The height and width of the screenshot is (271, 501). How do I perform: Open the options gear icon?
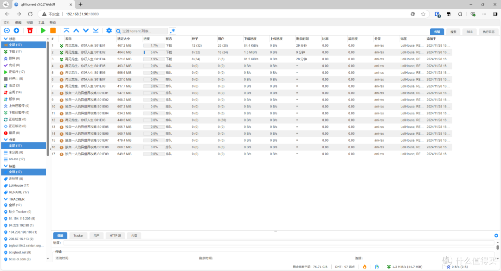tap(109, 31)
